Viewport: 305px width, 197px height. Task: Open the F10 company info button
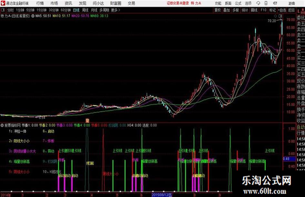(x=263, y=10)
